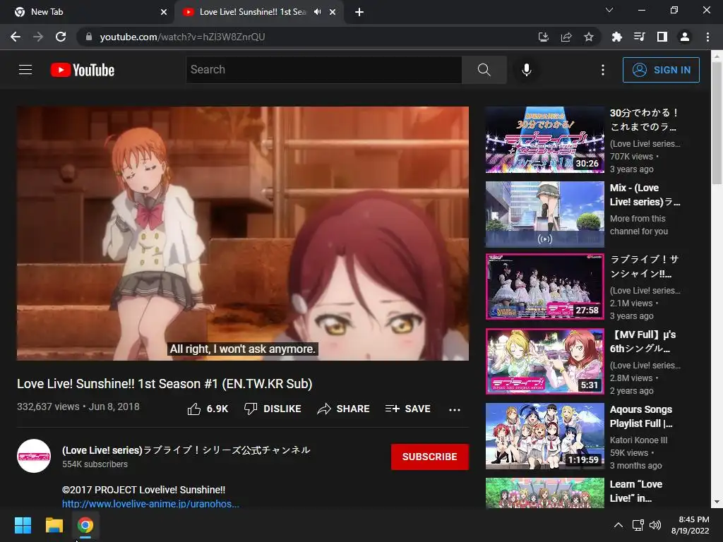723x542 pixels.
Task: Open the Mix Love Live series thumbnail
Action: [x=544, y=215]
